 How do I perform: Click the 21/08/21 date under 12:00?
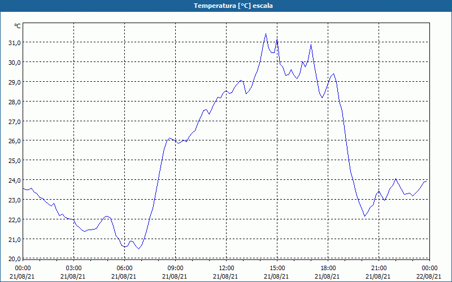click(x=225, y=276)
